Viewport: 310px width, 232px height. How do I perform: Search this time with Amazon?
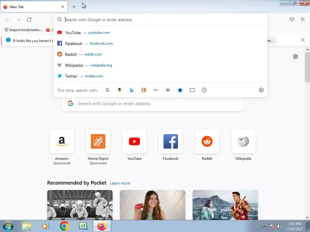(119, 90)
